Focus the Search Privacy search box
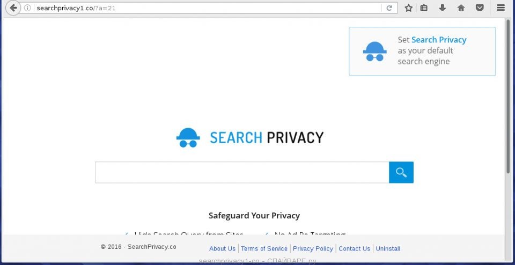The width and height of the screenshot is (515, 265). (242, 172)
